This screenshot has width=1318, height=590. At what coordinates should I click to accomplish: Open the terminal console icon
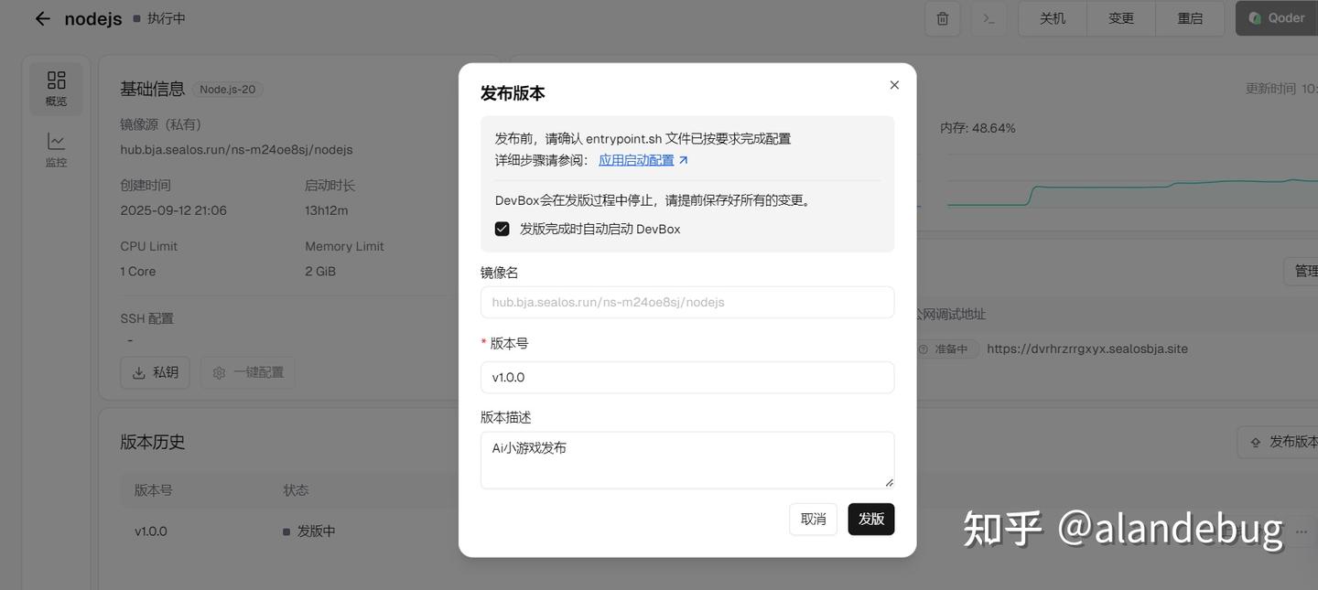[x=988, y=17]
